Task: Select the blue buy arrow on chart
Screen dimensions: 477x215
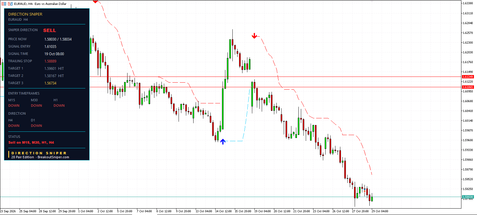Action: click(223, 142)
